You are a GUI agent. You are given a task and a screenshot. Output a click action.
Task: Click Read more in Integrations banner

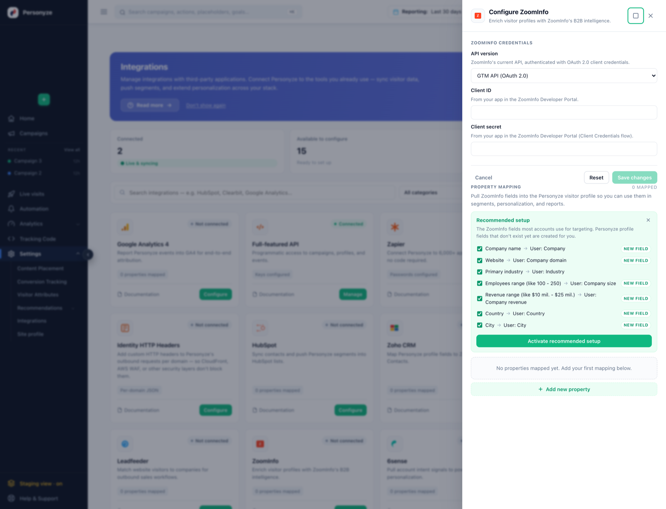(150, 105)
